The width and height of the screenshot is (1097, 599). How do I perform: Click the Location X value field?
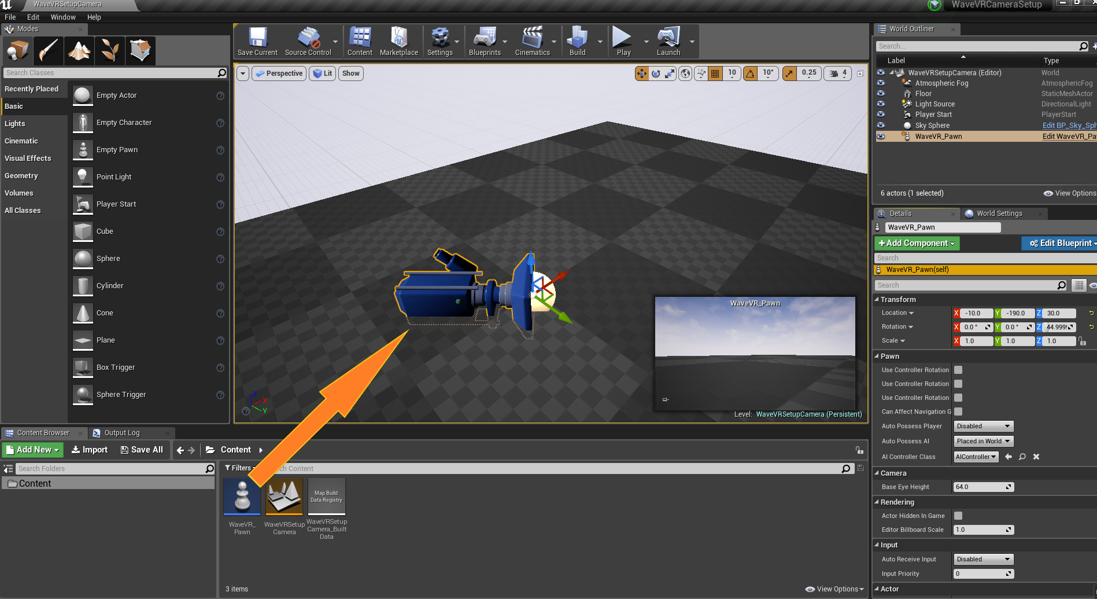(x=977, y=313)
